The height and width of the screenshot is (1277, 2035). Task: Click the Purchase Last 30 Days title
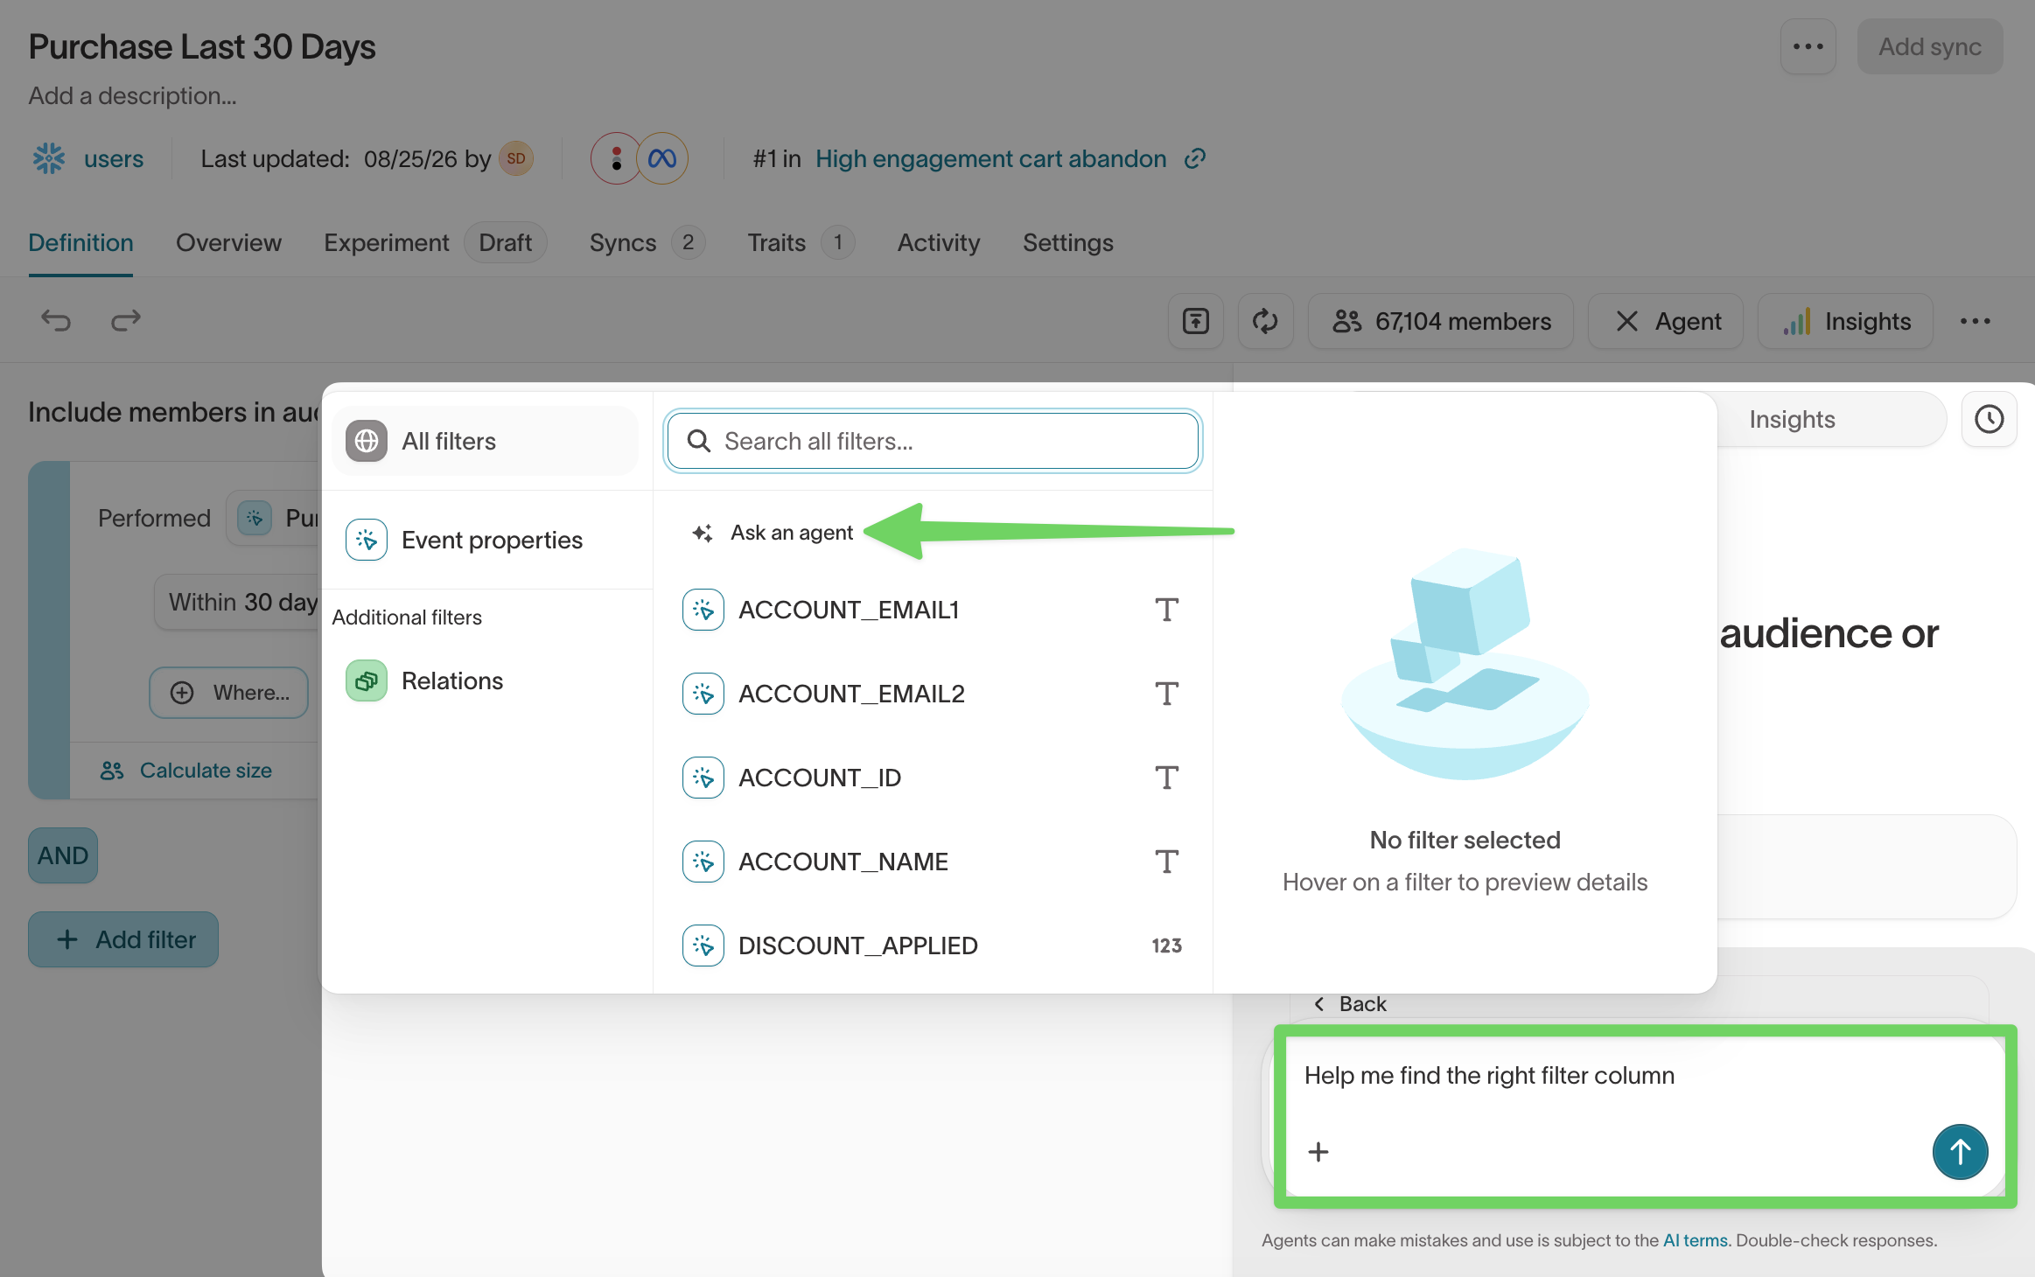[202, 46]
